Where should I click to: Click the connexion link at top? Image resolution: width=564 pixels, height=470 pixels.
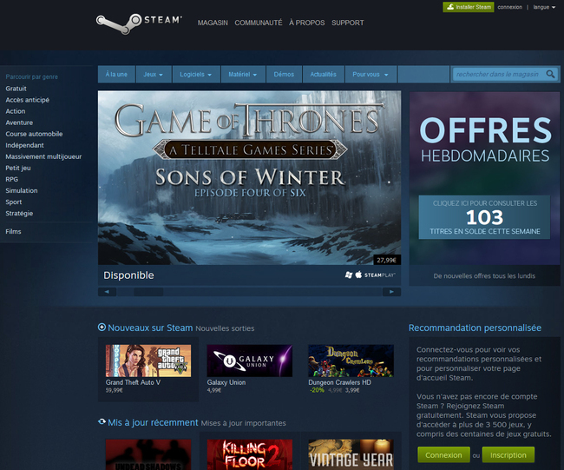pyautogui.click(x=509, y=7)
